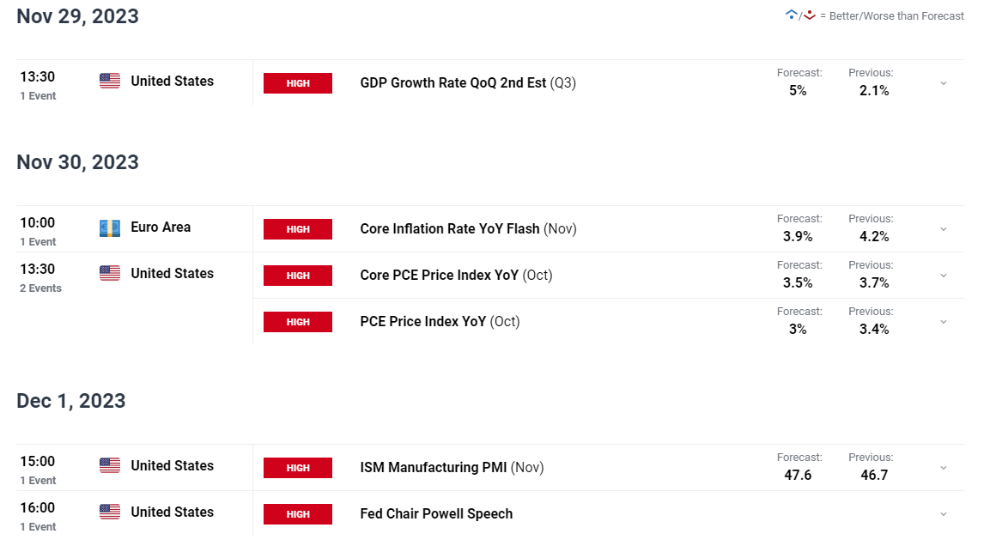1008x552 pixels.
Task: Click the better-than-forecast blue legend icon
Action: pos(792,15)
